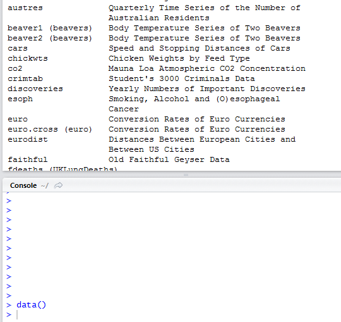The height and width of the screenshot is (322, 341).
Task: Click the discoveries dataset name
Action: (x=35, y=89)
